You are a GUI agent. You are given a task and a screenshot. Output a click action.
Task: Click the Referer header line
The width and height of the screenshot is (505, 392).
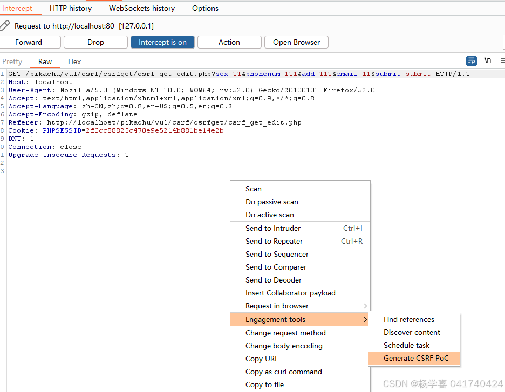coord(155,122)
